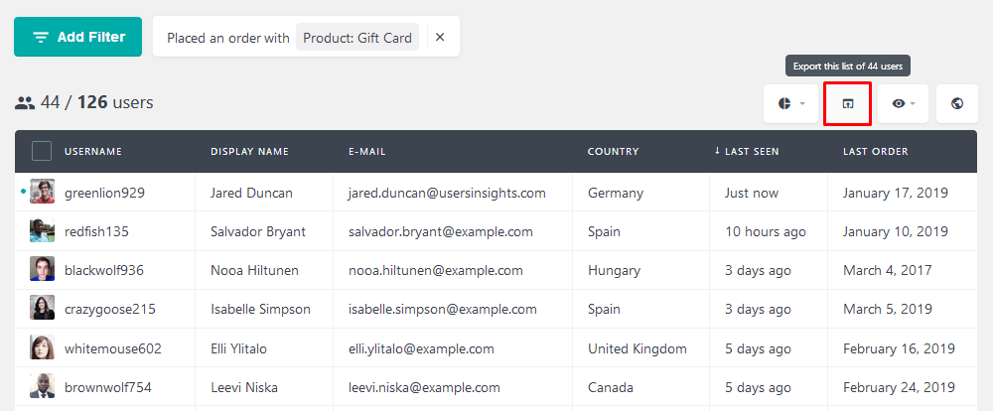Open greenlion929 user avatar
The image size is (993, 411).
point(42,192)
